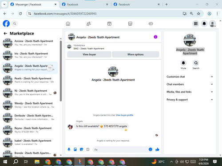Click the View buyer button
Image resolution: width=222 pixels, height=166 pixels.
[89, 54]
